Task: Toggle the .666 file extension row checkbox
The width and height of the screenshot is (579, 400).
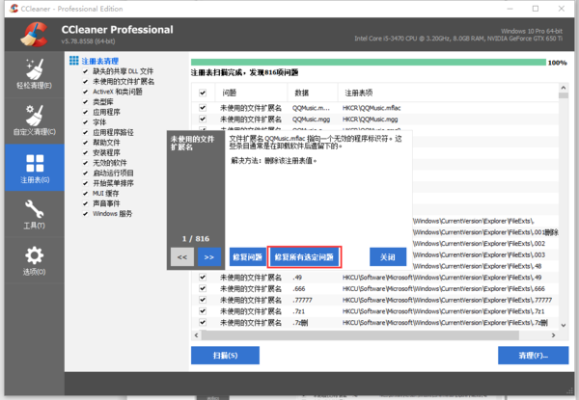Action: (x=203, y=288)
